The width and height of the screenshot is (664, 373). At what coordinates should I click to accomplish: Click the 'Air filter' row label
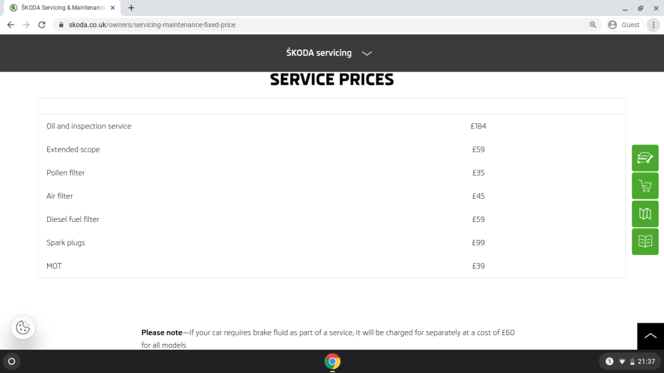click(60, 196)
